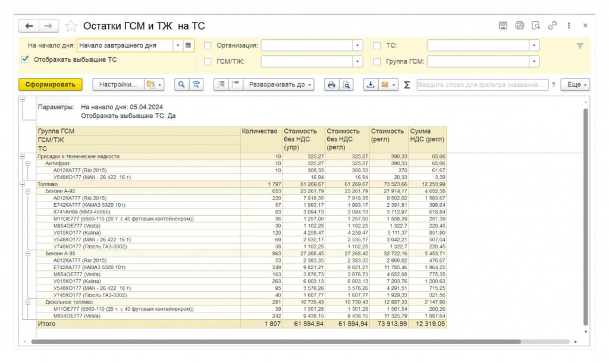
Task: Open title bar print preview icon
Action: tap(536, 26)
